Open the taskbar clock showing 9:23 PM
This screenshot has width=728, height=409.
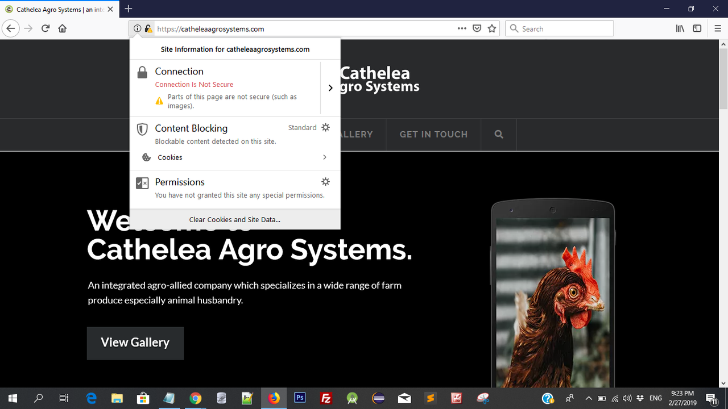682,398
